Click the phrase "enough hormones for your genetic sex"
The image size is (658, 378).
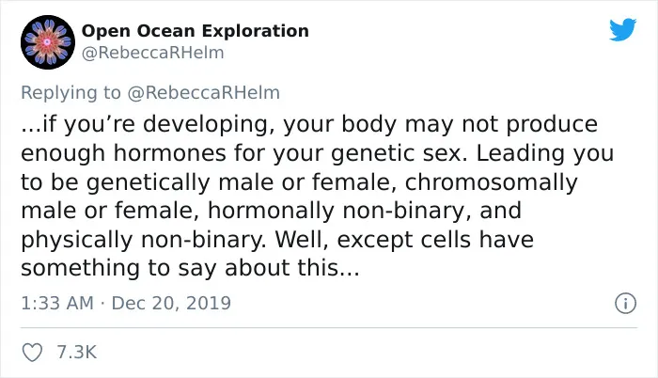[x=243, y=153]
